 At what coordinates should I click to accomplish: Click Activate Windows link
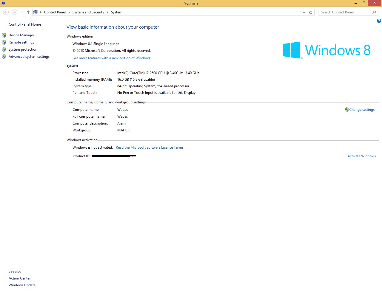(x=361, y=156)
